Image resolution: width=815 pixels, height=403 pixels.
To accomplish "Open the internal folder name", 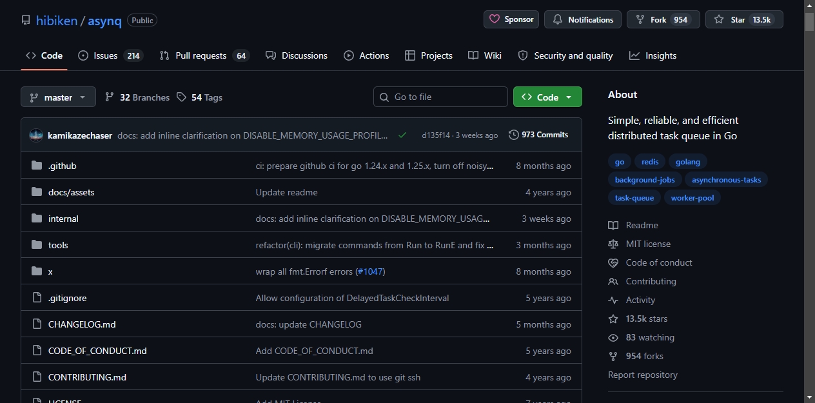I will point(63,219).
